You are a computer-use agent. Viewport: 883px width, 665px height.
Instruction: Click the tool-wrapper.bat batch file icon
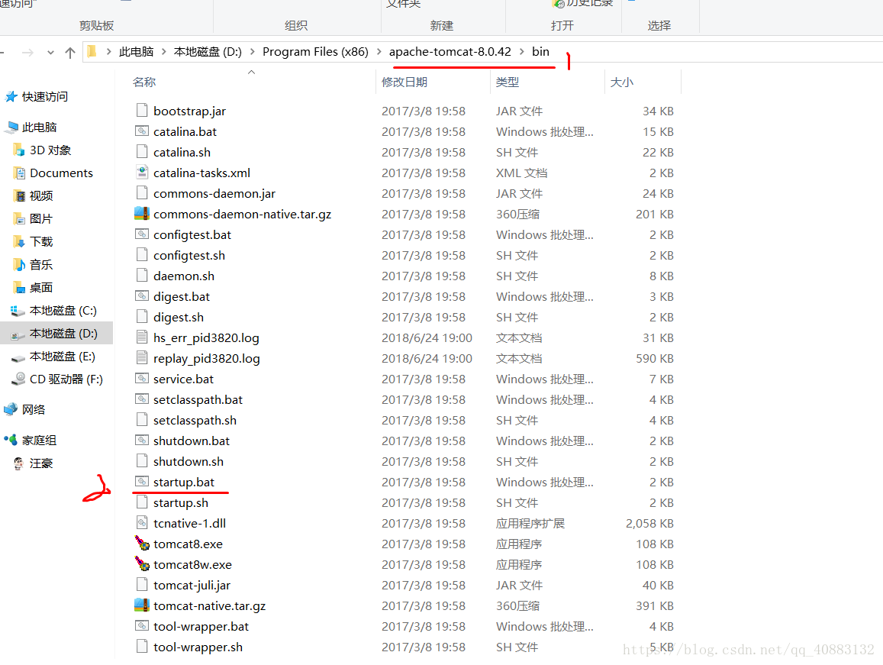(142, 626)
